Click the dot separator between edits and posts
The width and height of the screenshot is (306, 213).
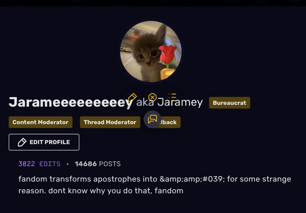tap(68, 164)
